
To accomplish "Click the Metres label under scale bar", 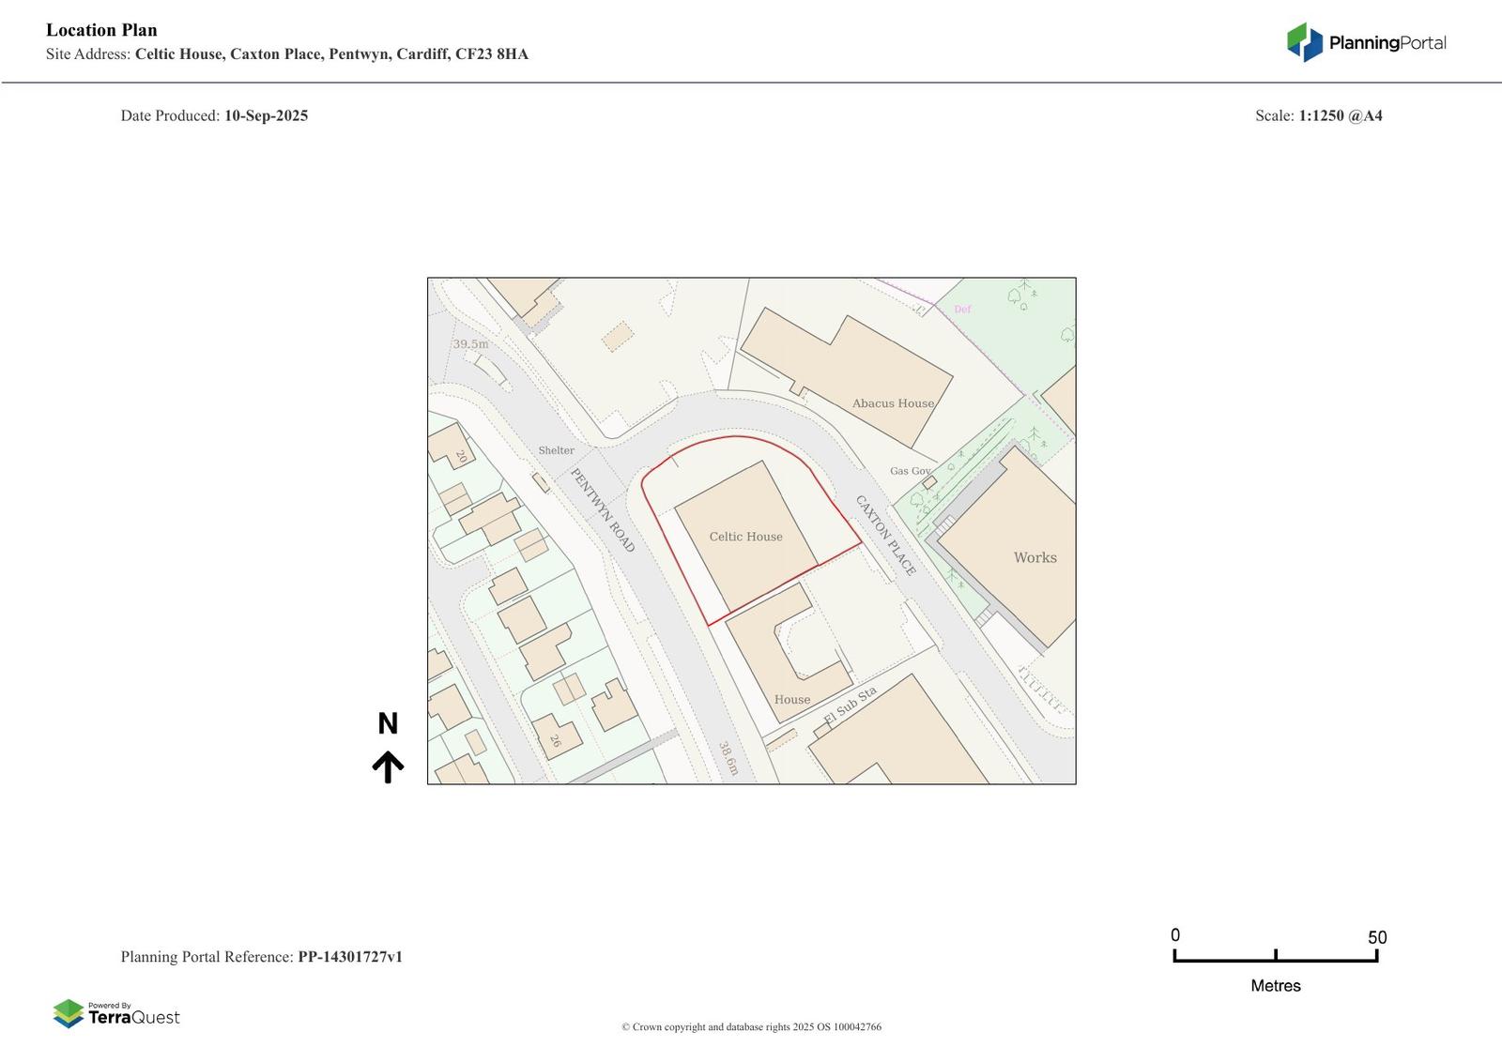I will pyautogui.click(x=1275, y=986).
